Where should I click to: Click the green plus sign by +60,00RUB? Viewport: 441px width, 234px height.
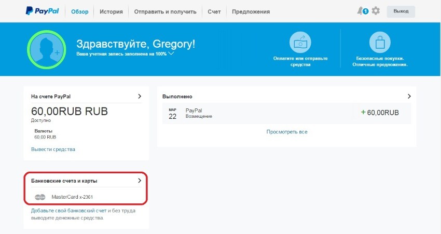click(363, 112)
